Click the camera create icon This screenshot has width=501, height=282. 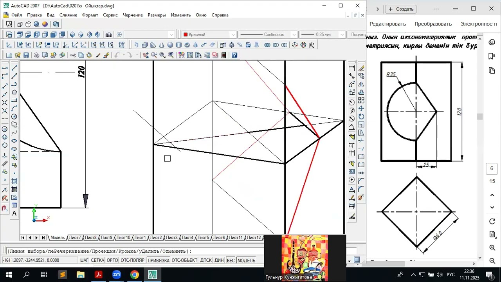click(108, 34)
